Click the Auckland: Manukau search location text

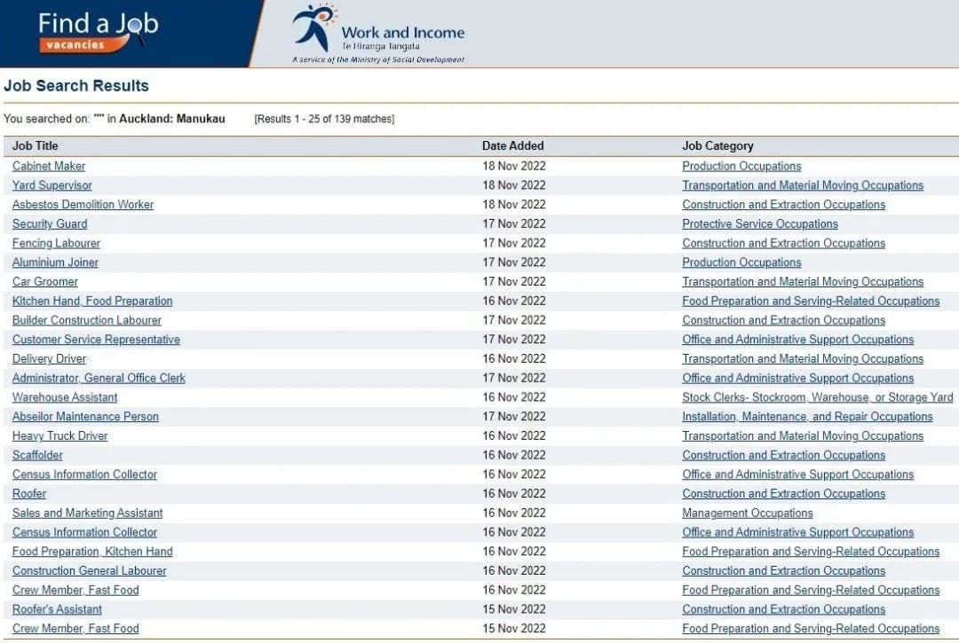pos(172,119)
